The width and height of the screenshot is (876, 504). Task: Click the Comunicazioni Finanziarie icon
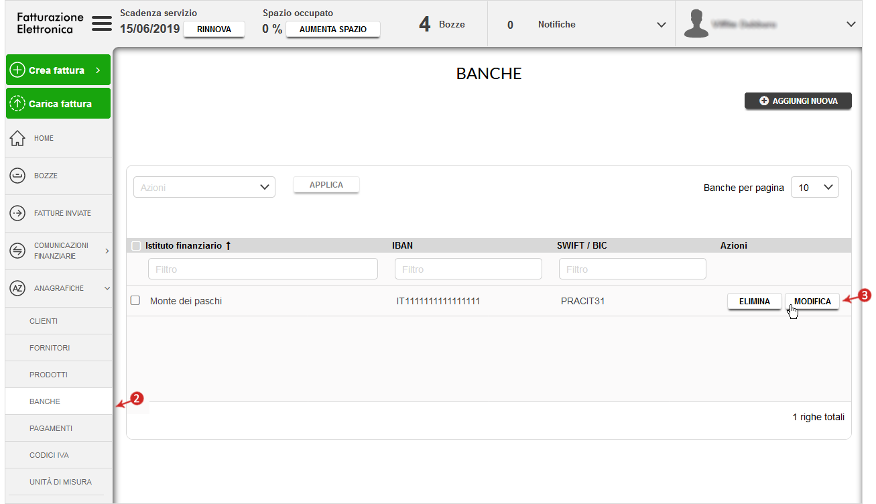17,251
